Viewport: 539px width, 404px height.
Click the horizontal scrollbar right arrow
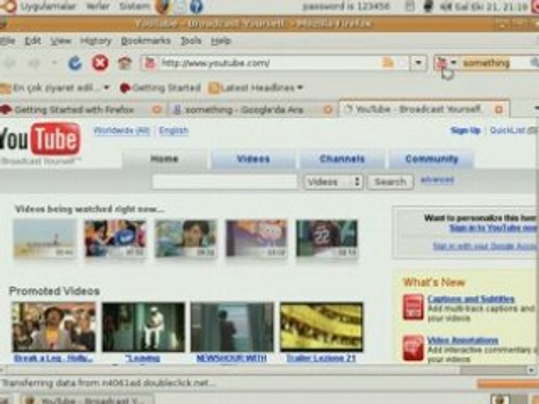(x=531, y=370)
